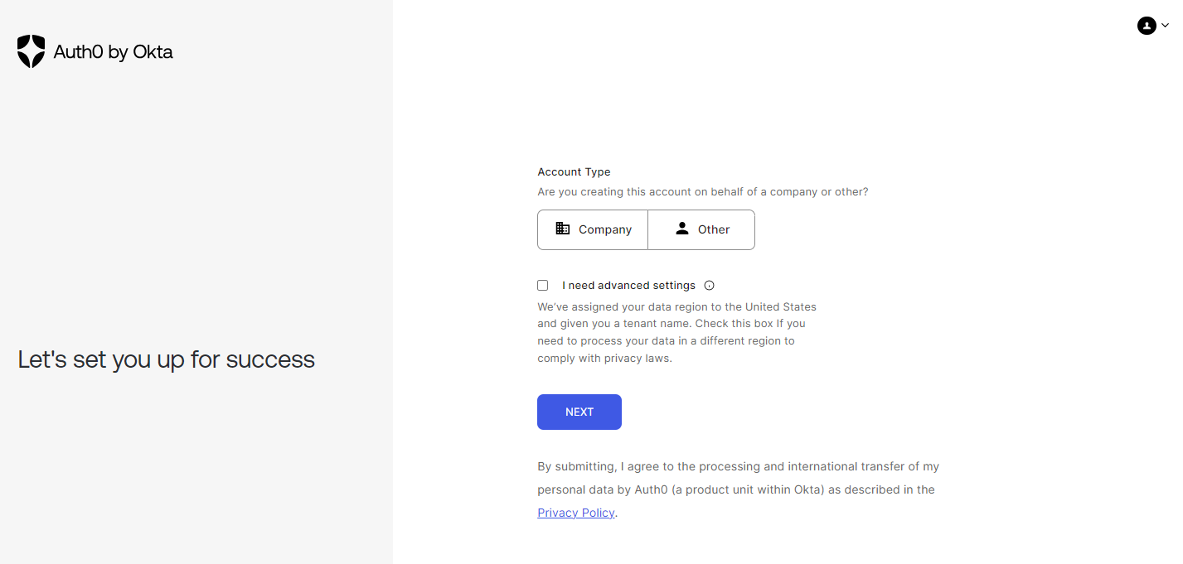This screenshot has height=564, width=1183.
Task: Click 'Let's set you up for success' heading
Action: tap(167, 359)
